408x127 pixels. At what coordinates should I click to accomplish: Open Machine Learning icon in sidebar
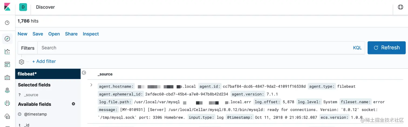point(7,103)
